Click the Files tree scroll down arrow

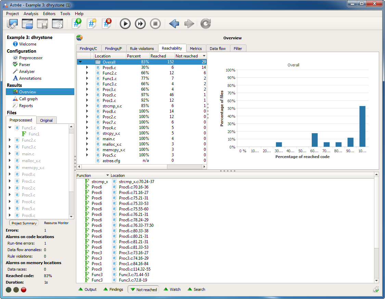pyautogui.click(x=71, y=216)
